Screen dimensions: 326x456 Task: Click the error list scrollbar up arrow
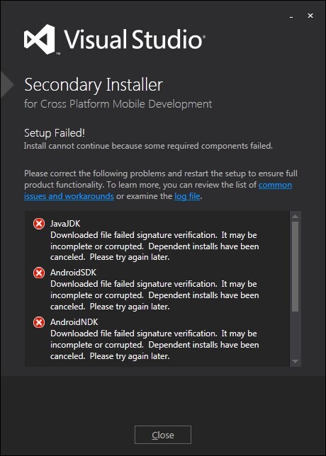tap(295, 217)
